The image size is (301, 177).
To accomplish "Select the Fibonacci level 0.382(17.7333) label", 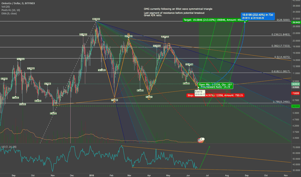I will click(x=280, y=46).
